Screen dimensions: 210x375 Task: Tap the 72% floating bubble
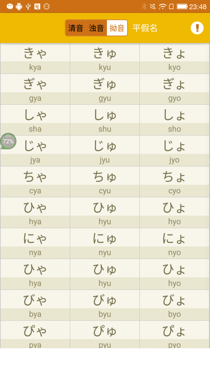(8, 141)
